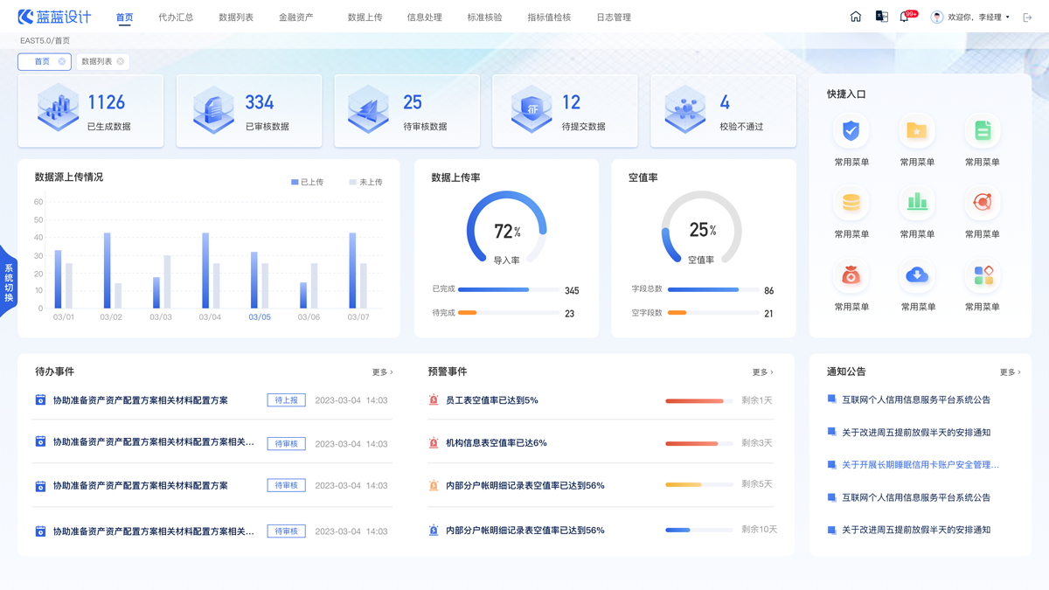Toggle the 未上传 legend series
This screenshot has width=1049, height=590.
coord(365,183)
